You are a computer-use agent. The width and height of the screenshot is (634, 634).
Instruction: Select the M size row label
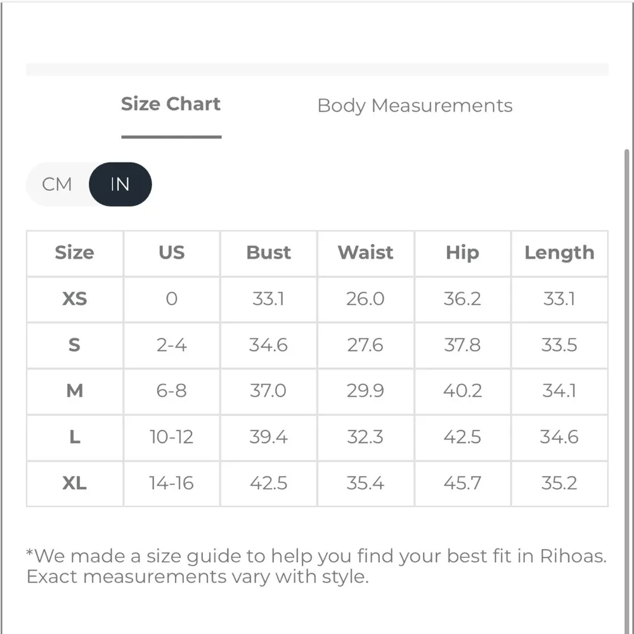pos(74,391)
